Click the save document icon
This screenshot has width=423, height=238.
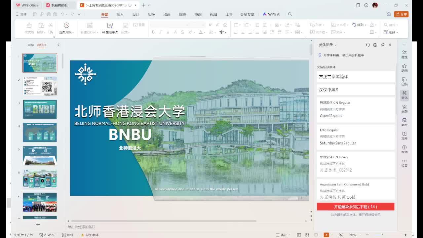[x=35, y=14]
